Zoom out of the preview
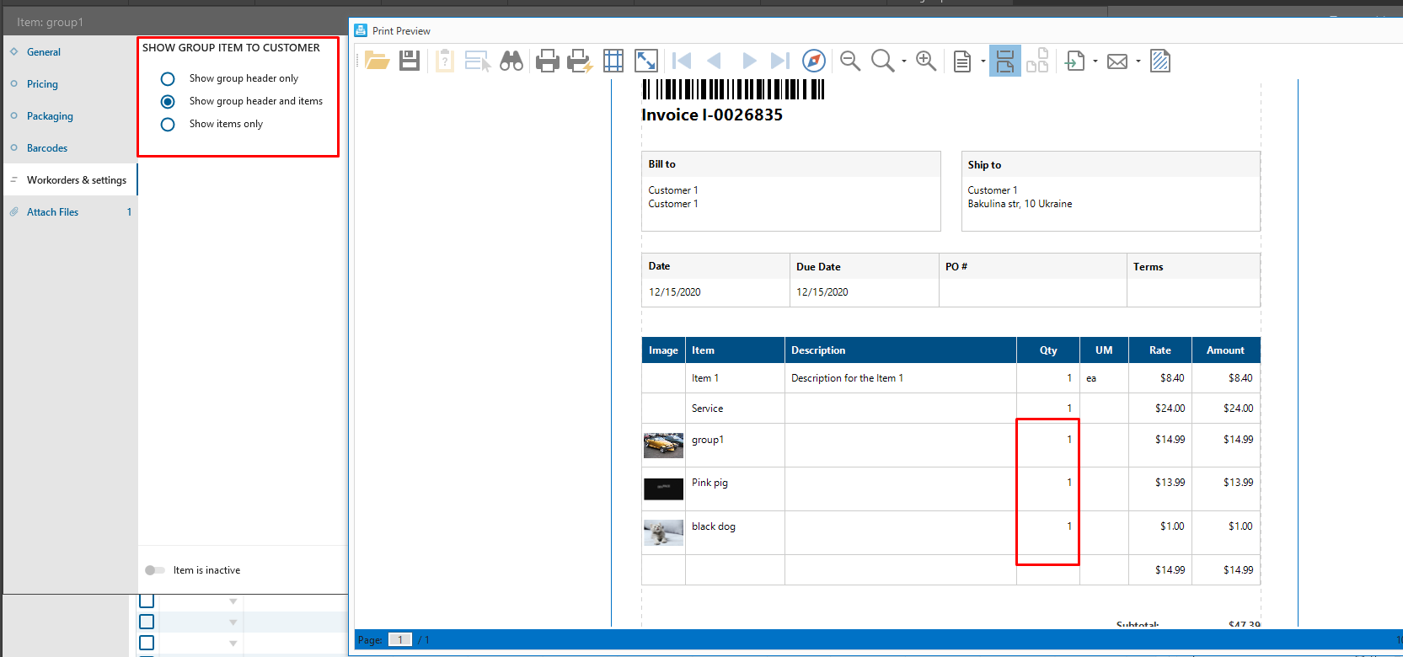 850,61
